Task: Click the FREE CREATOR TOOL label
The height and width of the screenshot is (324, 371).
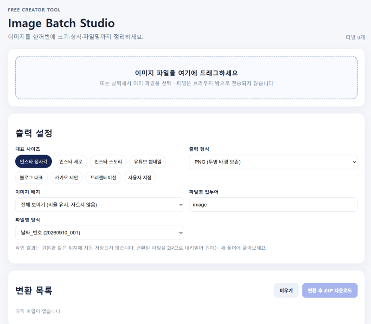Action: pos(34,10)
